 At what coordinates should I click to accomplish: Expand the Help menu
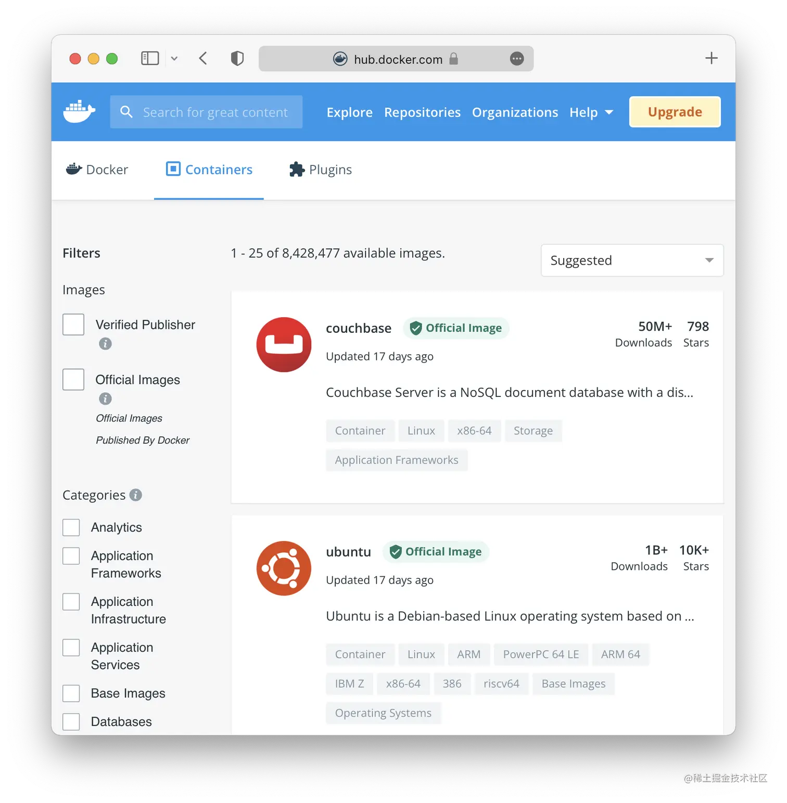[x=591, y=112]
